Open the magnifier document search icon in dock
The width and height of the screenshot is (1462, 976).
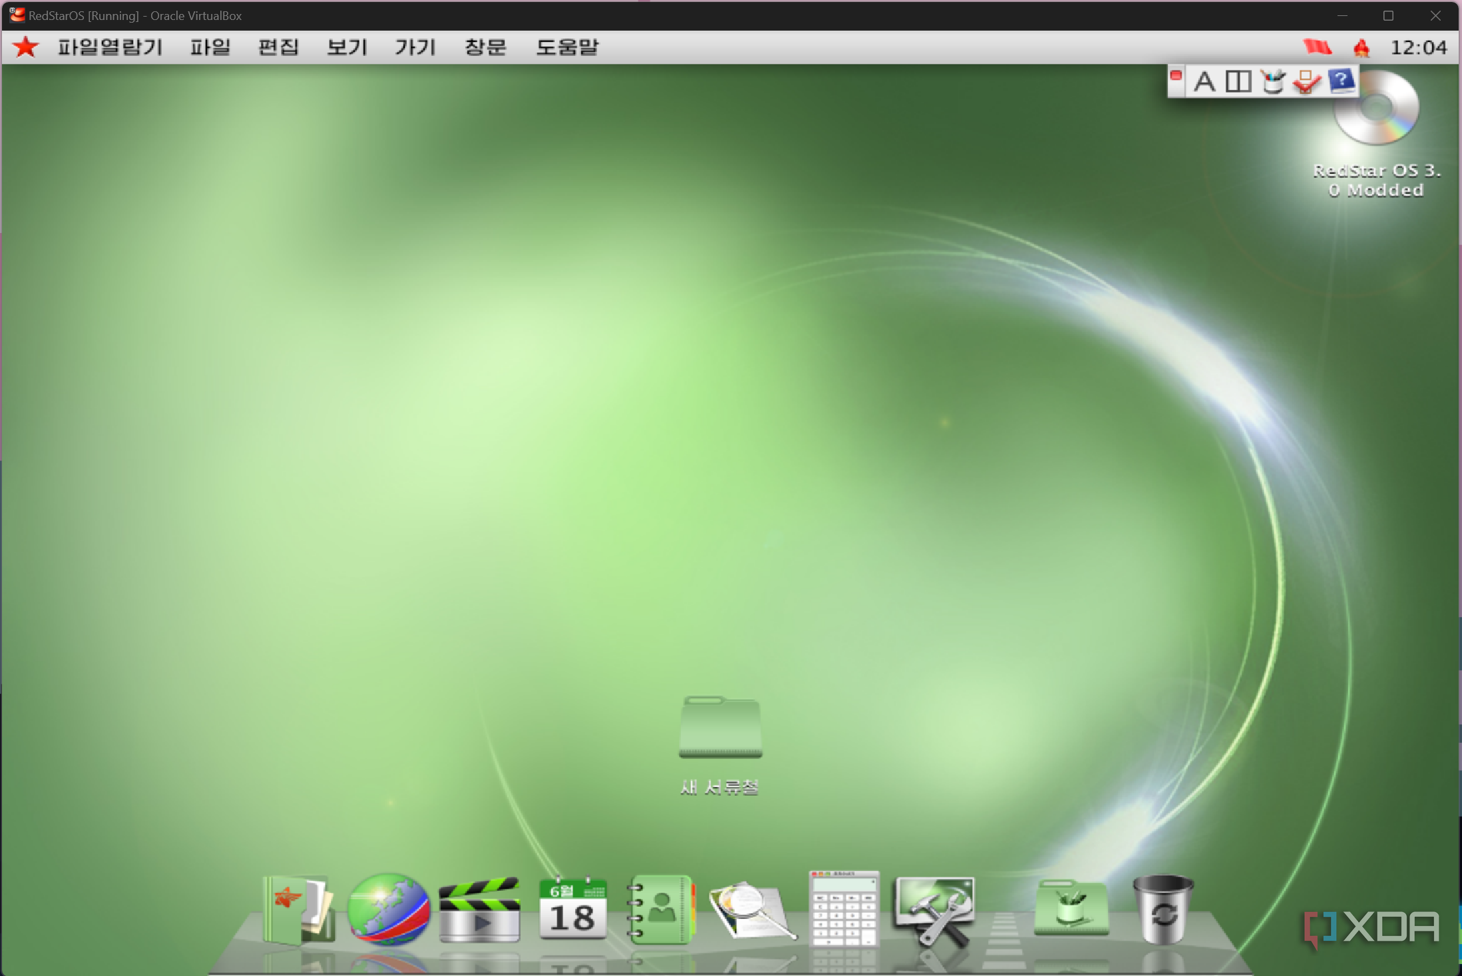(x=752, y=911)
